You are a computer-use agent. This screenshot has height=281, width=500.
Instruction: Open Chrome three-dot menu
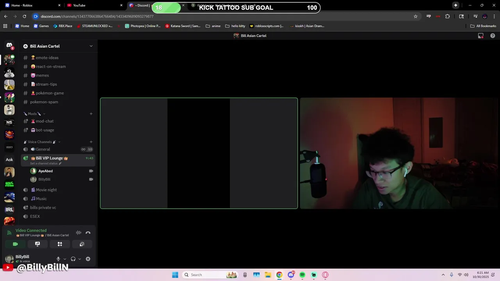(494, 16)
